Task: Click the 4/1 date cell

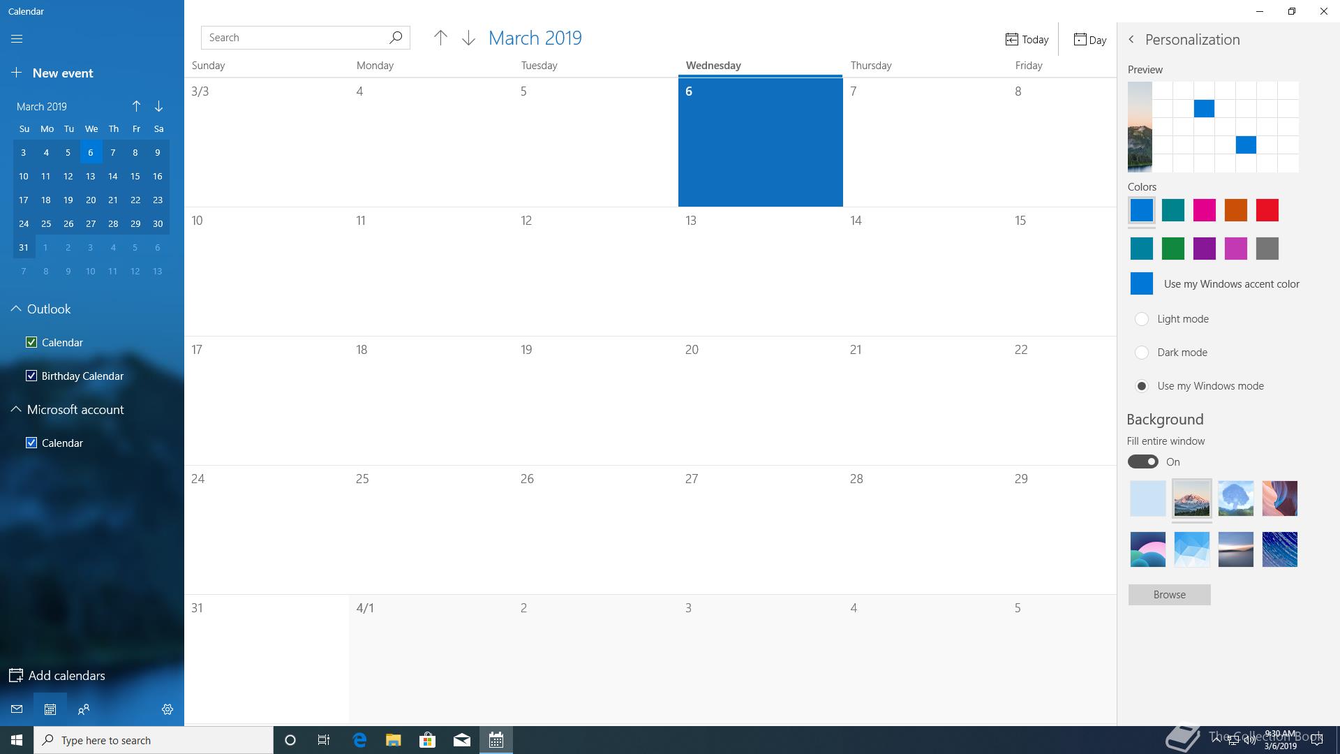Action: tap(431, 659)
